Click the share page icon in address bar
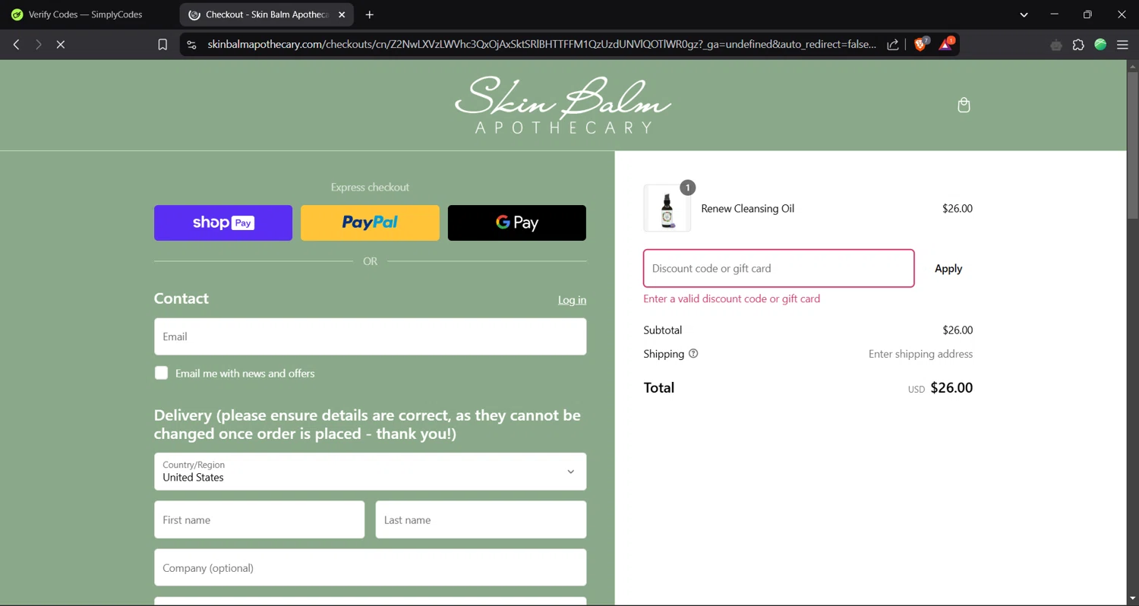This screenshot has width=1139, height=606. click(893, 45)
